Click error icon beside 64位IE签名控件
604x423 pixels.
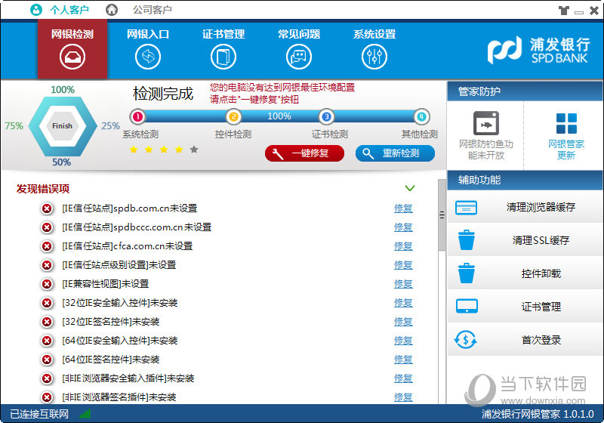[47, 360]
